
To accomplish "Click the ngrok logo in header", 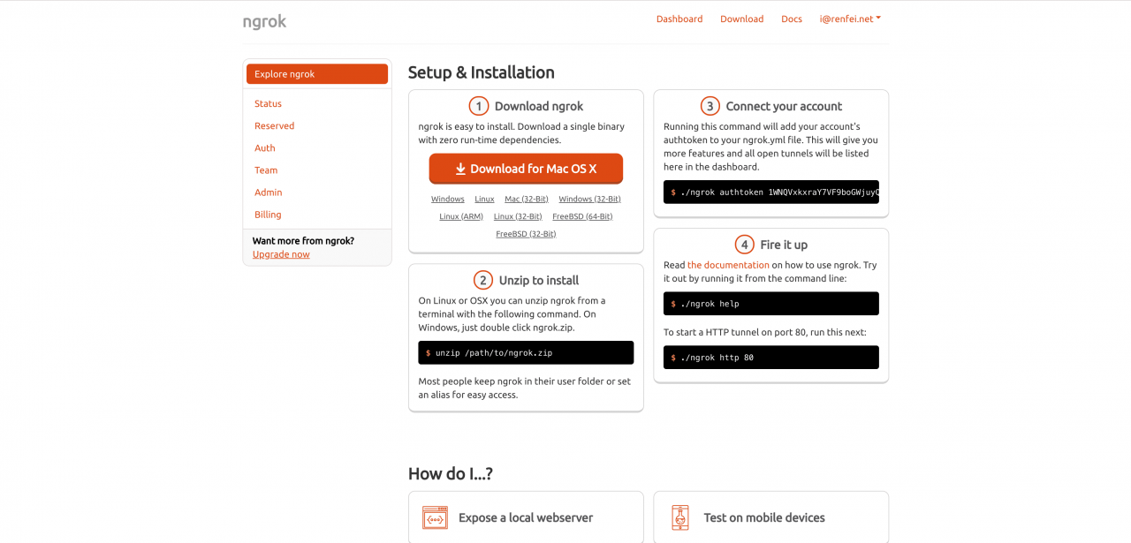I will point(264,21).
